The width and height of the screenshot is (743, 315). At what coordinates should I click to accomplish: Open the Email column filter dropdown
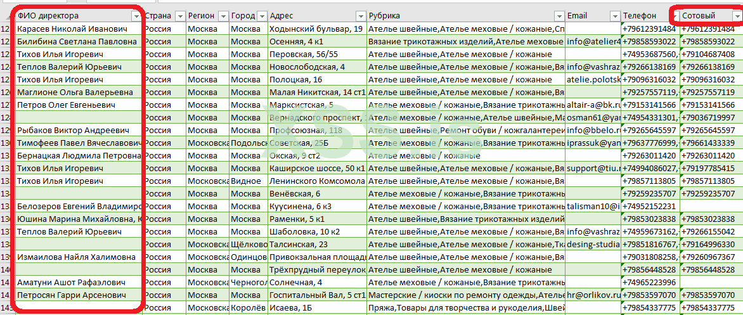tap(616, 16)
